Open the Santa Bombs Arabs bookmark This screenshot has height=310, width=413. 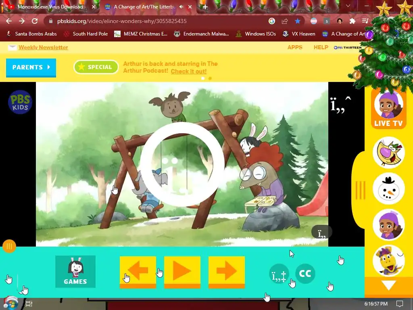pyautogui.click(x=31, y=34)
